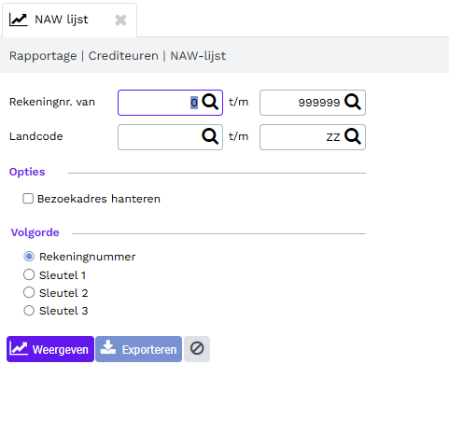Click the download icon on Exporteren
Viewport: 449px width, 448px height.
click(108, 348)
